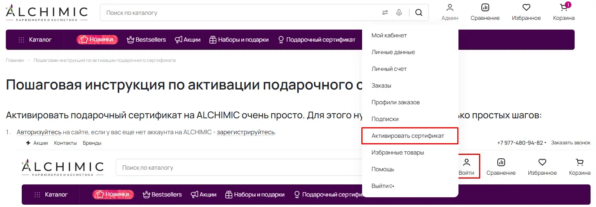Open Подарочный сертификат navigation link

point(317,40)
